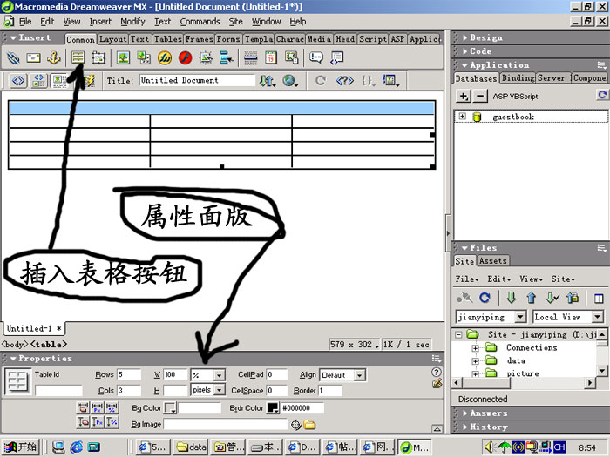610x457 pixels.
Task: Open the width unit percent dropdown
Action: pos(219,375)
